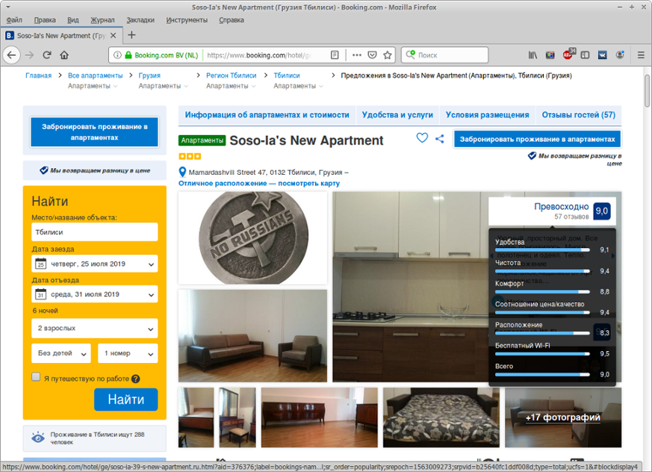Open page actions three-dot menu
652x472 pixels.
[357, 55]
